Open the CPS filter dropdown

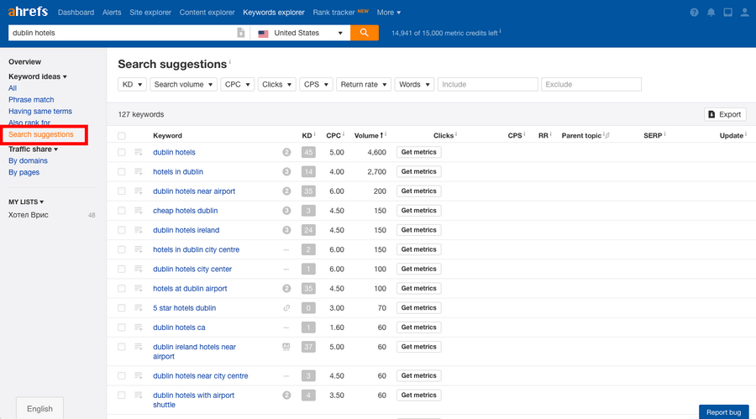[x=316, y=84]
